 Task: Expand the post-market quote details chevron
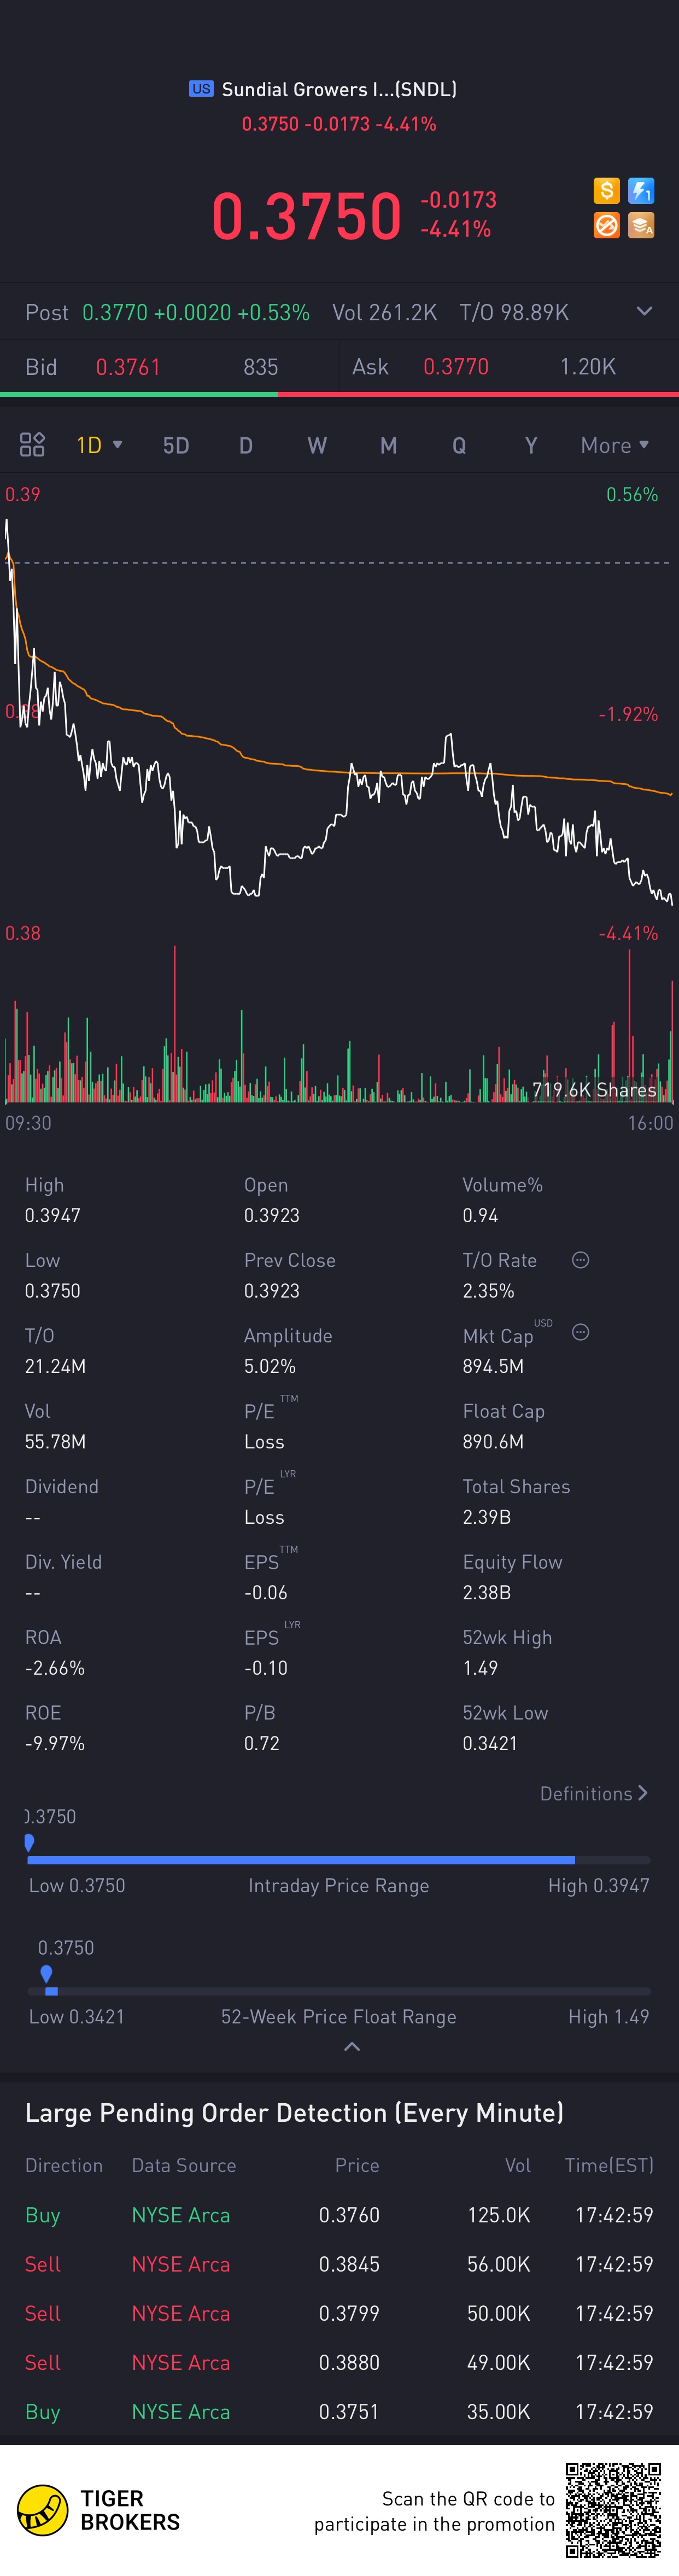(644, 311)
